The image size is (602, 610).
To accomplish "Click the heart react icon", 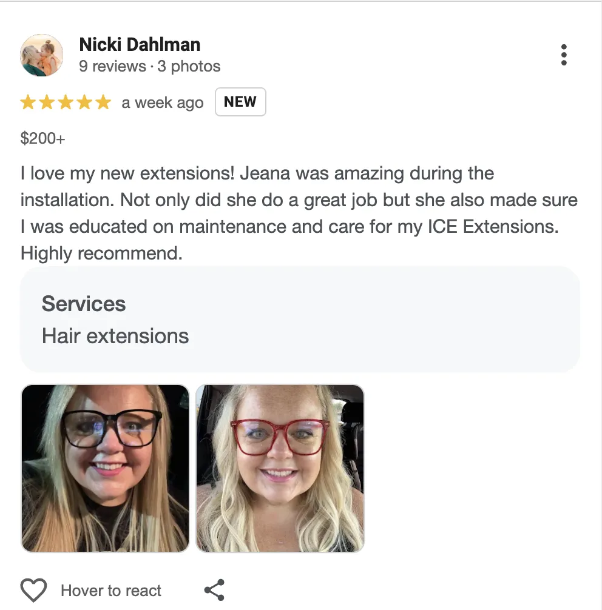I will tap(33, 590).
